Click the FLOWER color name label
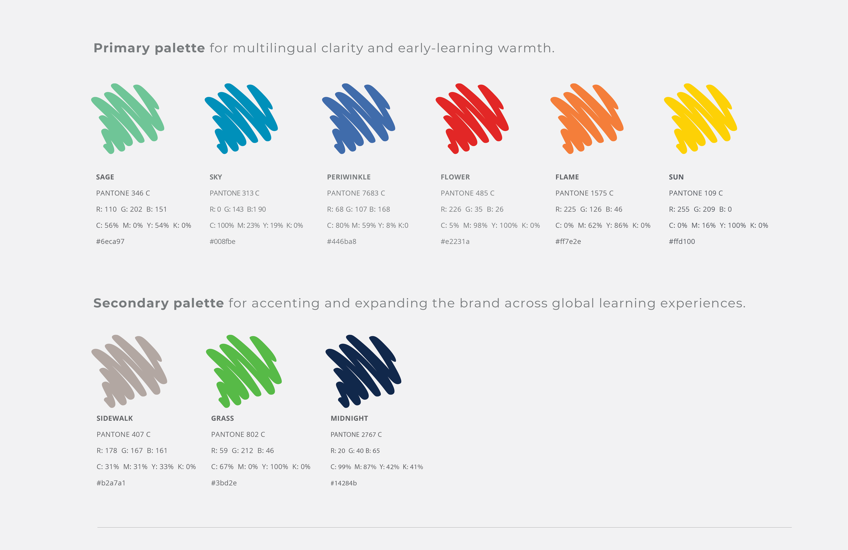The height and width of the screenshot is (550, 848). coord(455,177)
